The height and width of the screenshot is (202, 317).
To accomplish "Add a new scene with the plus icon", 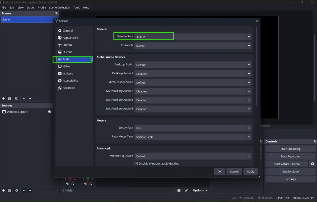I will point(3,98).
